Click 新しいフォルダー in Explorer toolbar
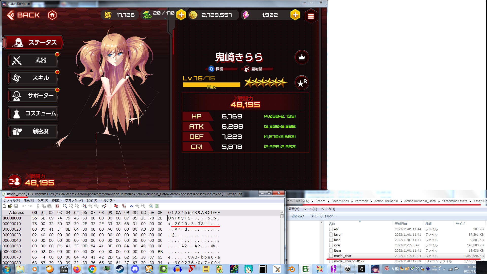The image size is (487, 274). tap(323, 216)
